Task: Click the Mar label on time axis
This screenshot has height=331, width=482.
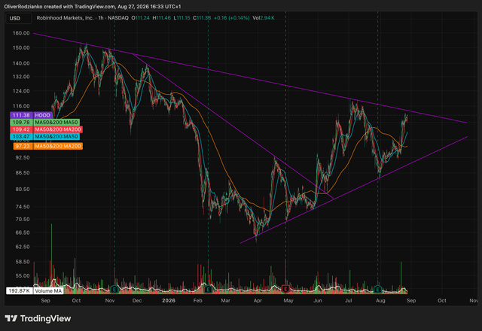Action: 225,301
